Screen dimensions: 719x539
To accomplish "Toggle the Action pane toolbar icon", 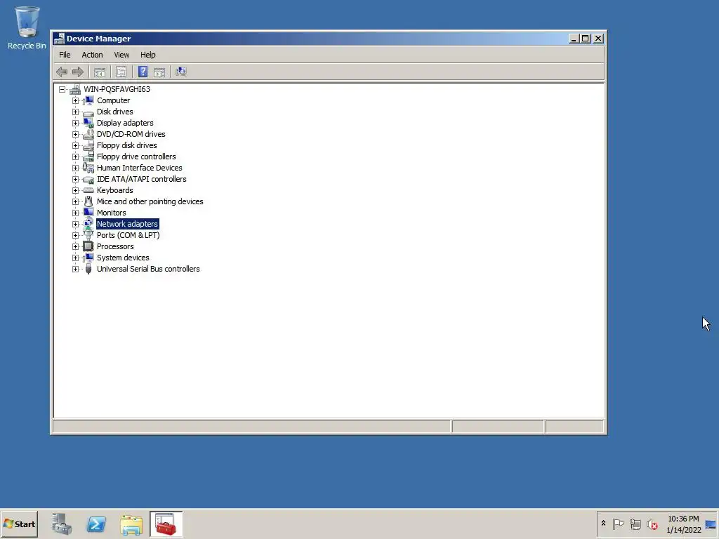I will [159, 72].
